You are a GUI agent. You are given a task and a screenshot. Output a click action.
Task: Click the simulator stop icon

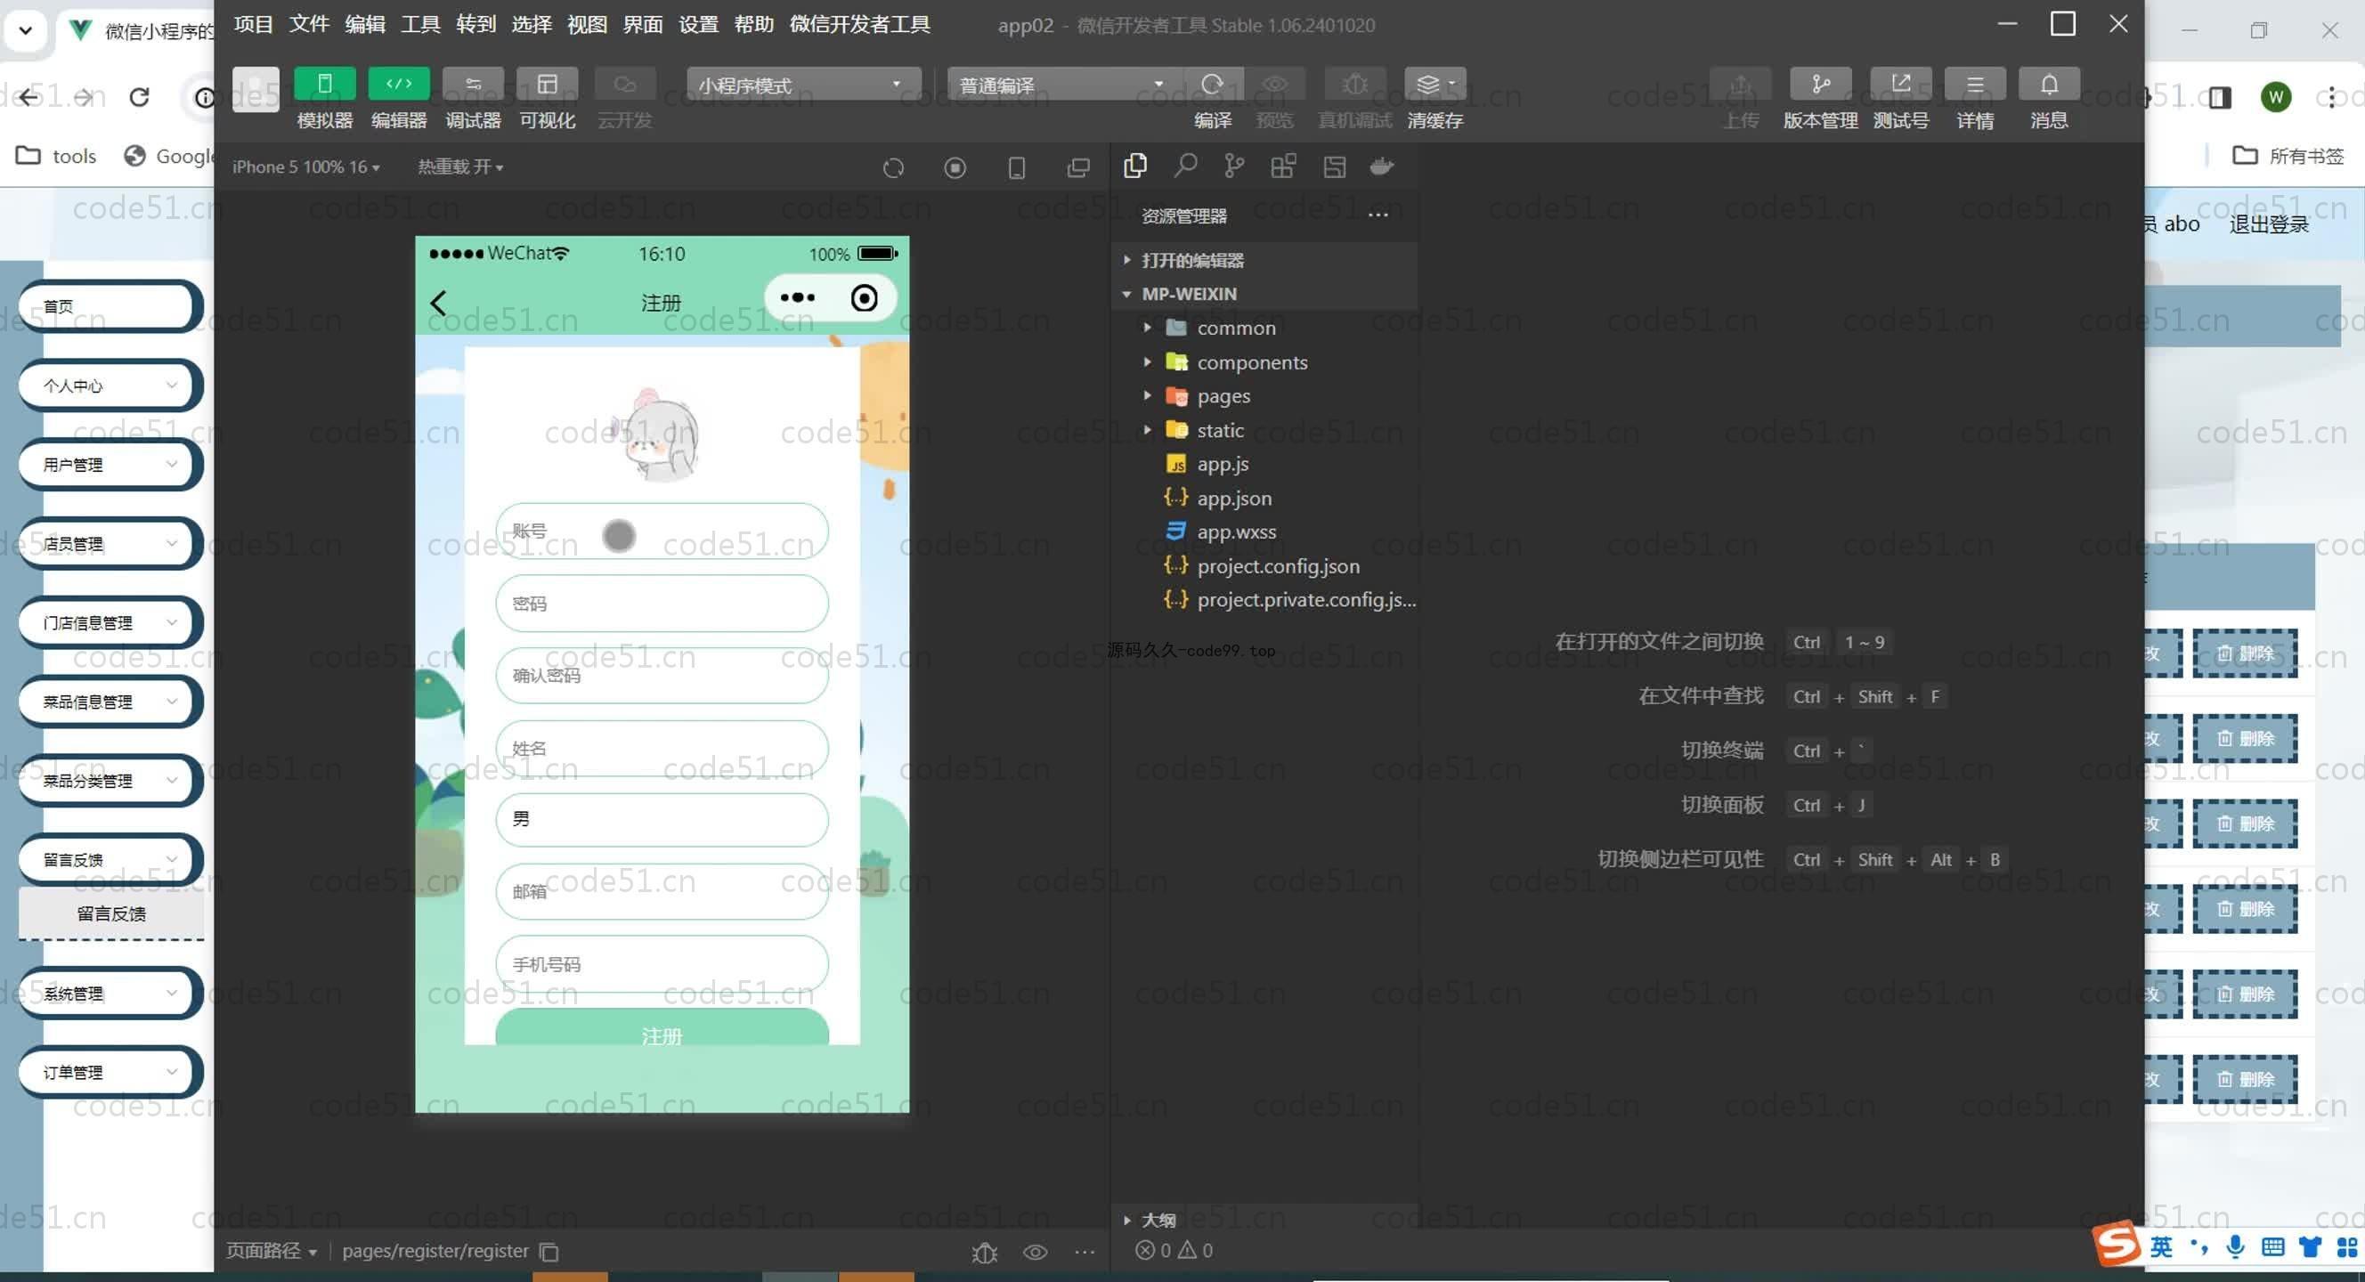(955, 168)
